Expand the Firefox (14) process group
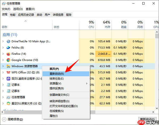Image resolution: width=159 pixels, height=125 pixels. 3,54
